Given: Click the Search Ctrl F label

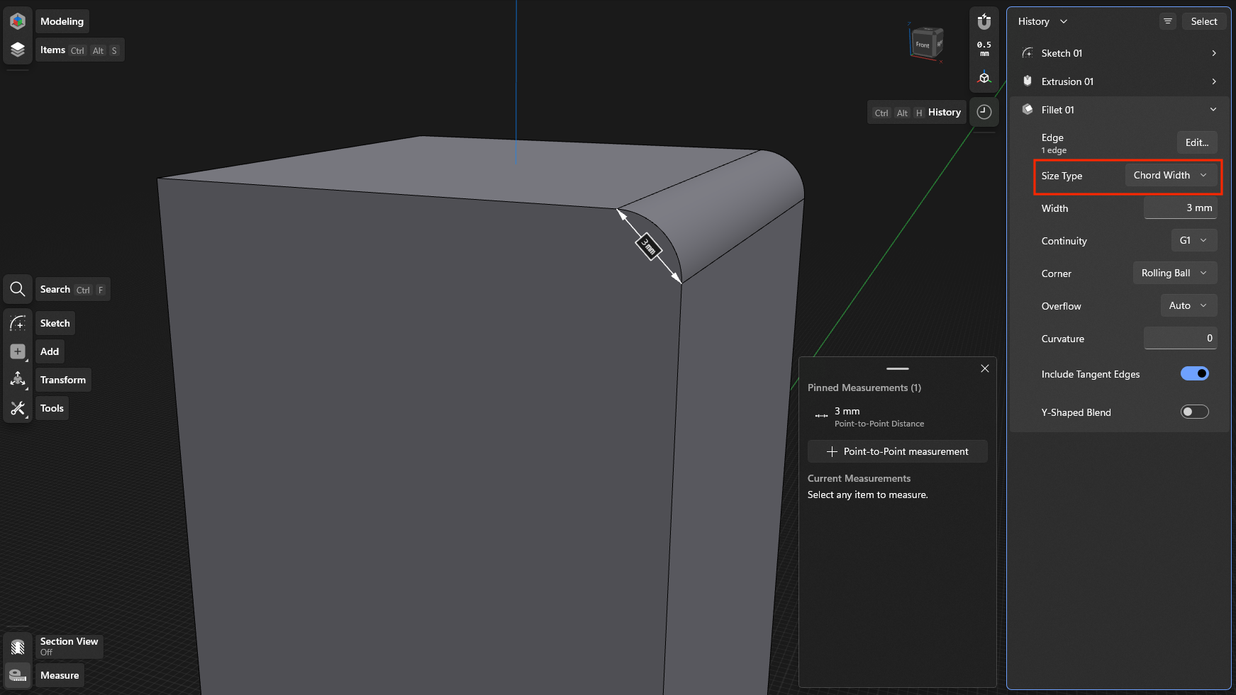Looking at the screenshot, I should pos(72,289).
